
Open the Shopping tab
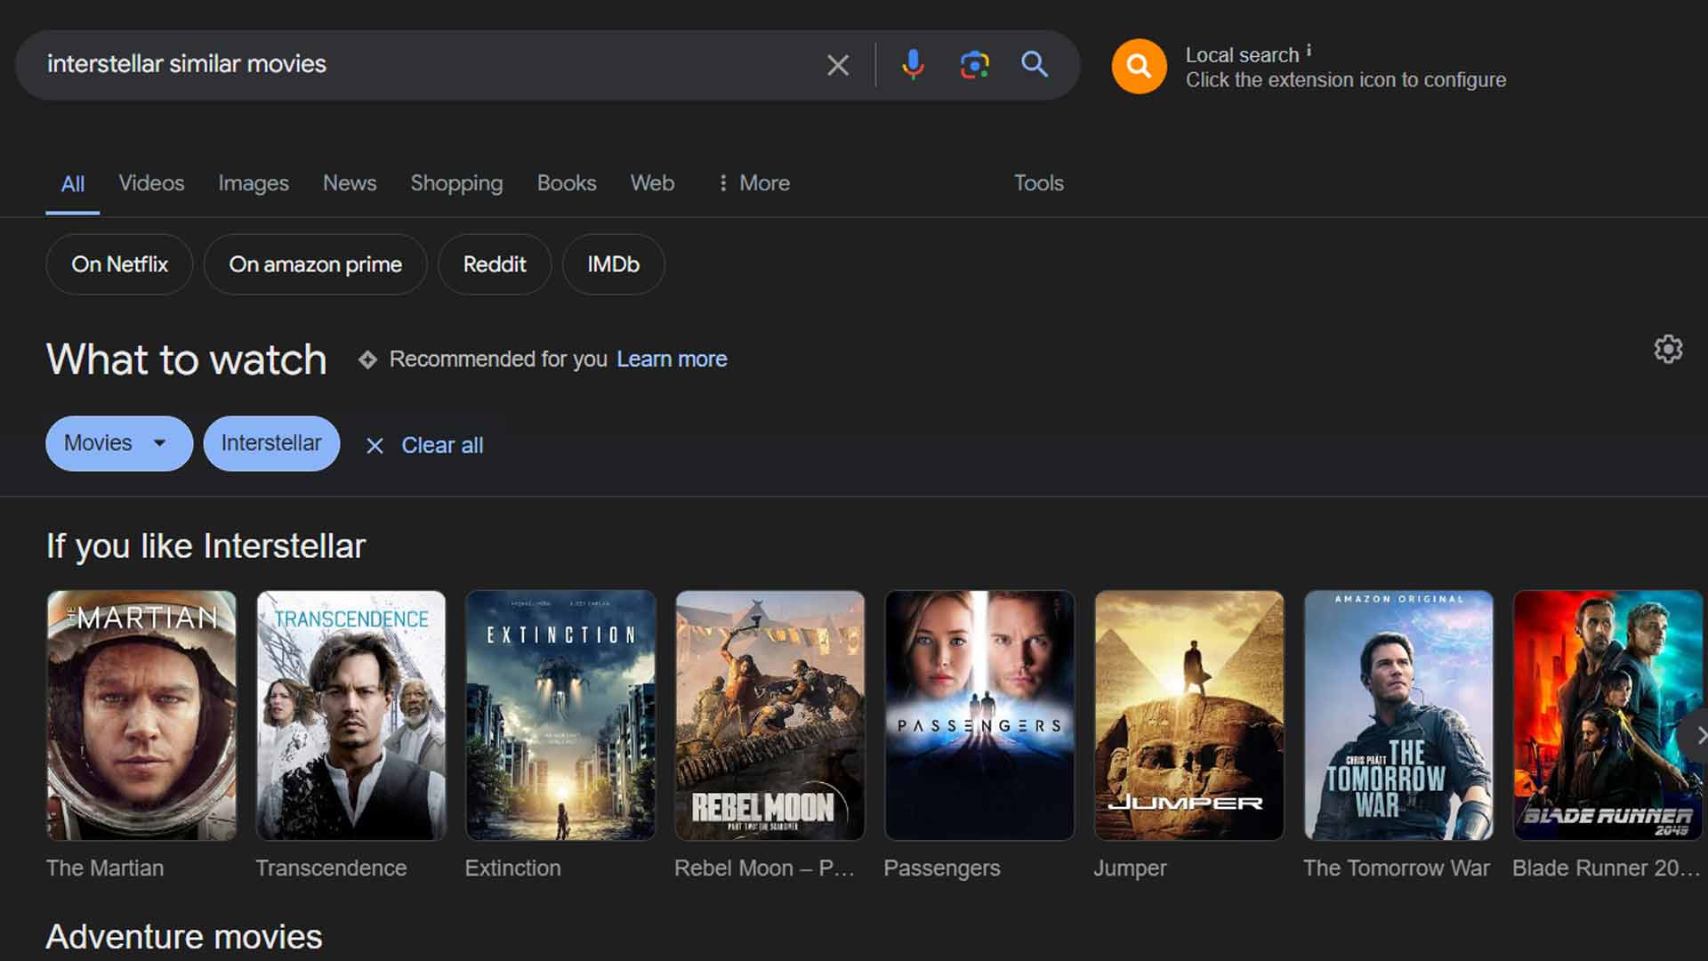click(x=456, y=183)
